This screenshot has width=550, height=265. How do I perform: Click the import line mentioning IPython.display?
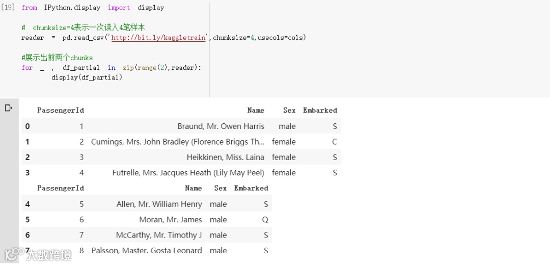coord(93,8)
